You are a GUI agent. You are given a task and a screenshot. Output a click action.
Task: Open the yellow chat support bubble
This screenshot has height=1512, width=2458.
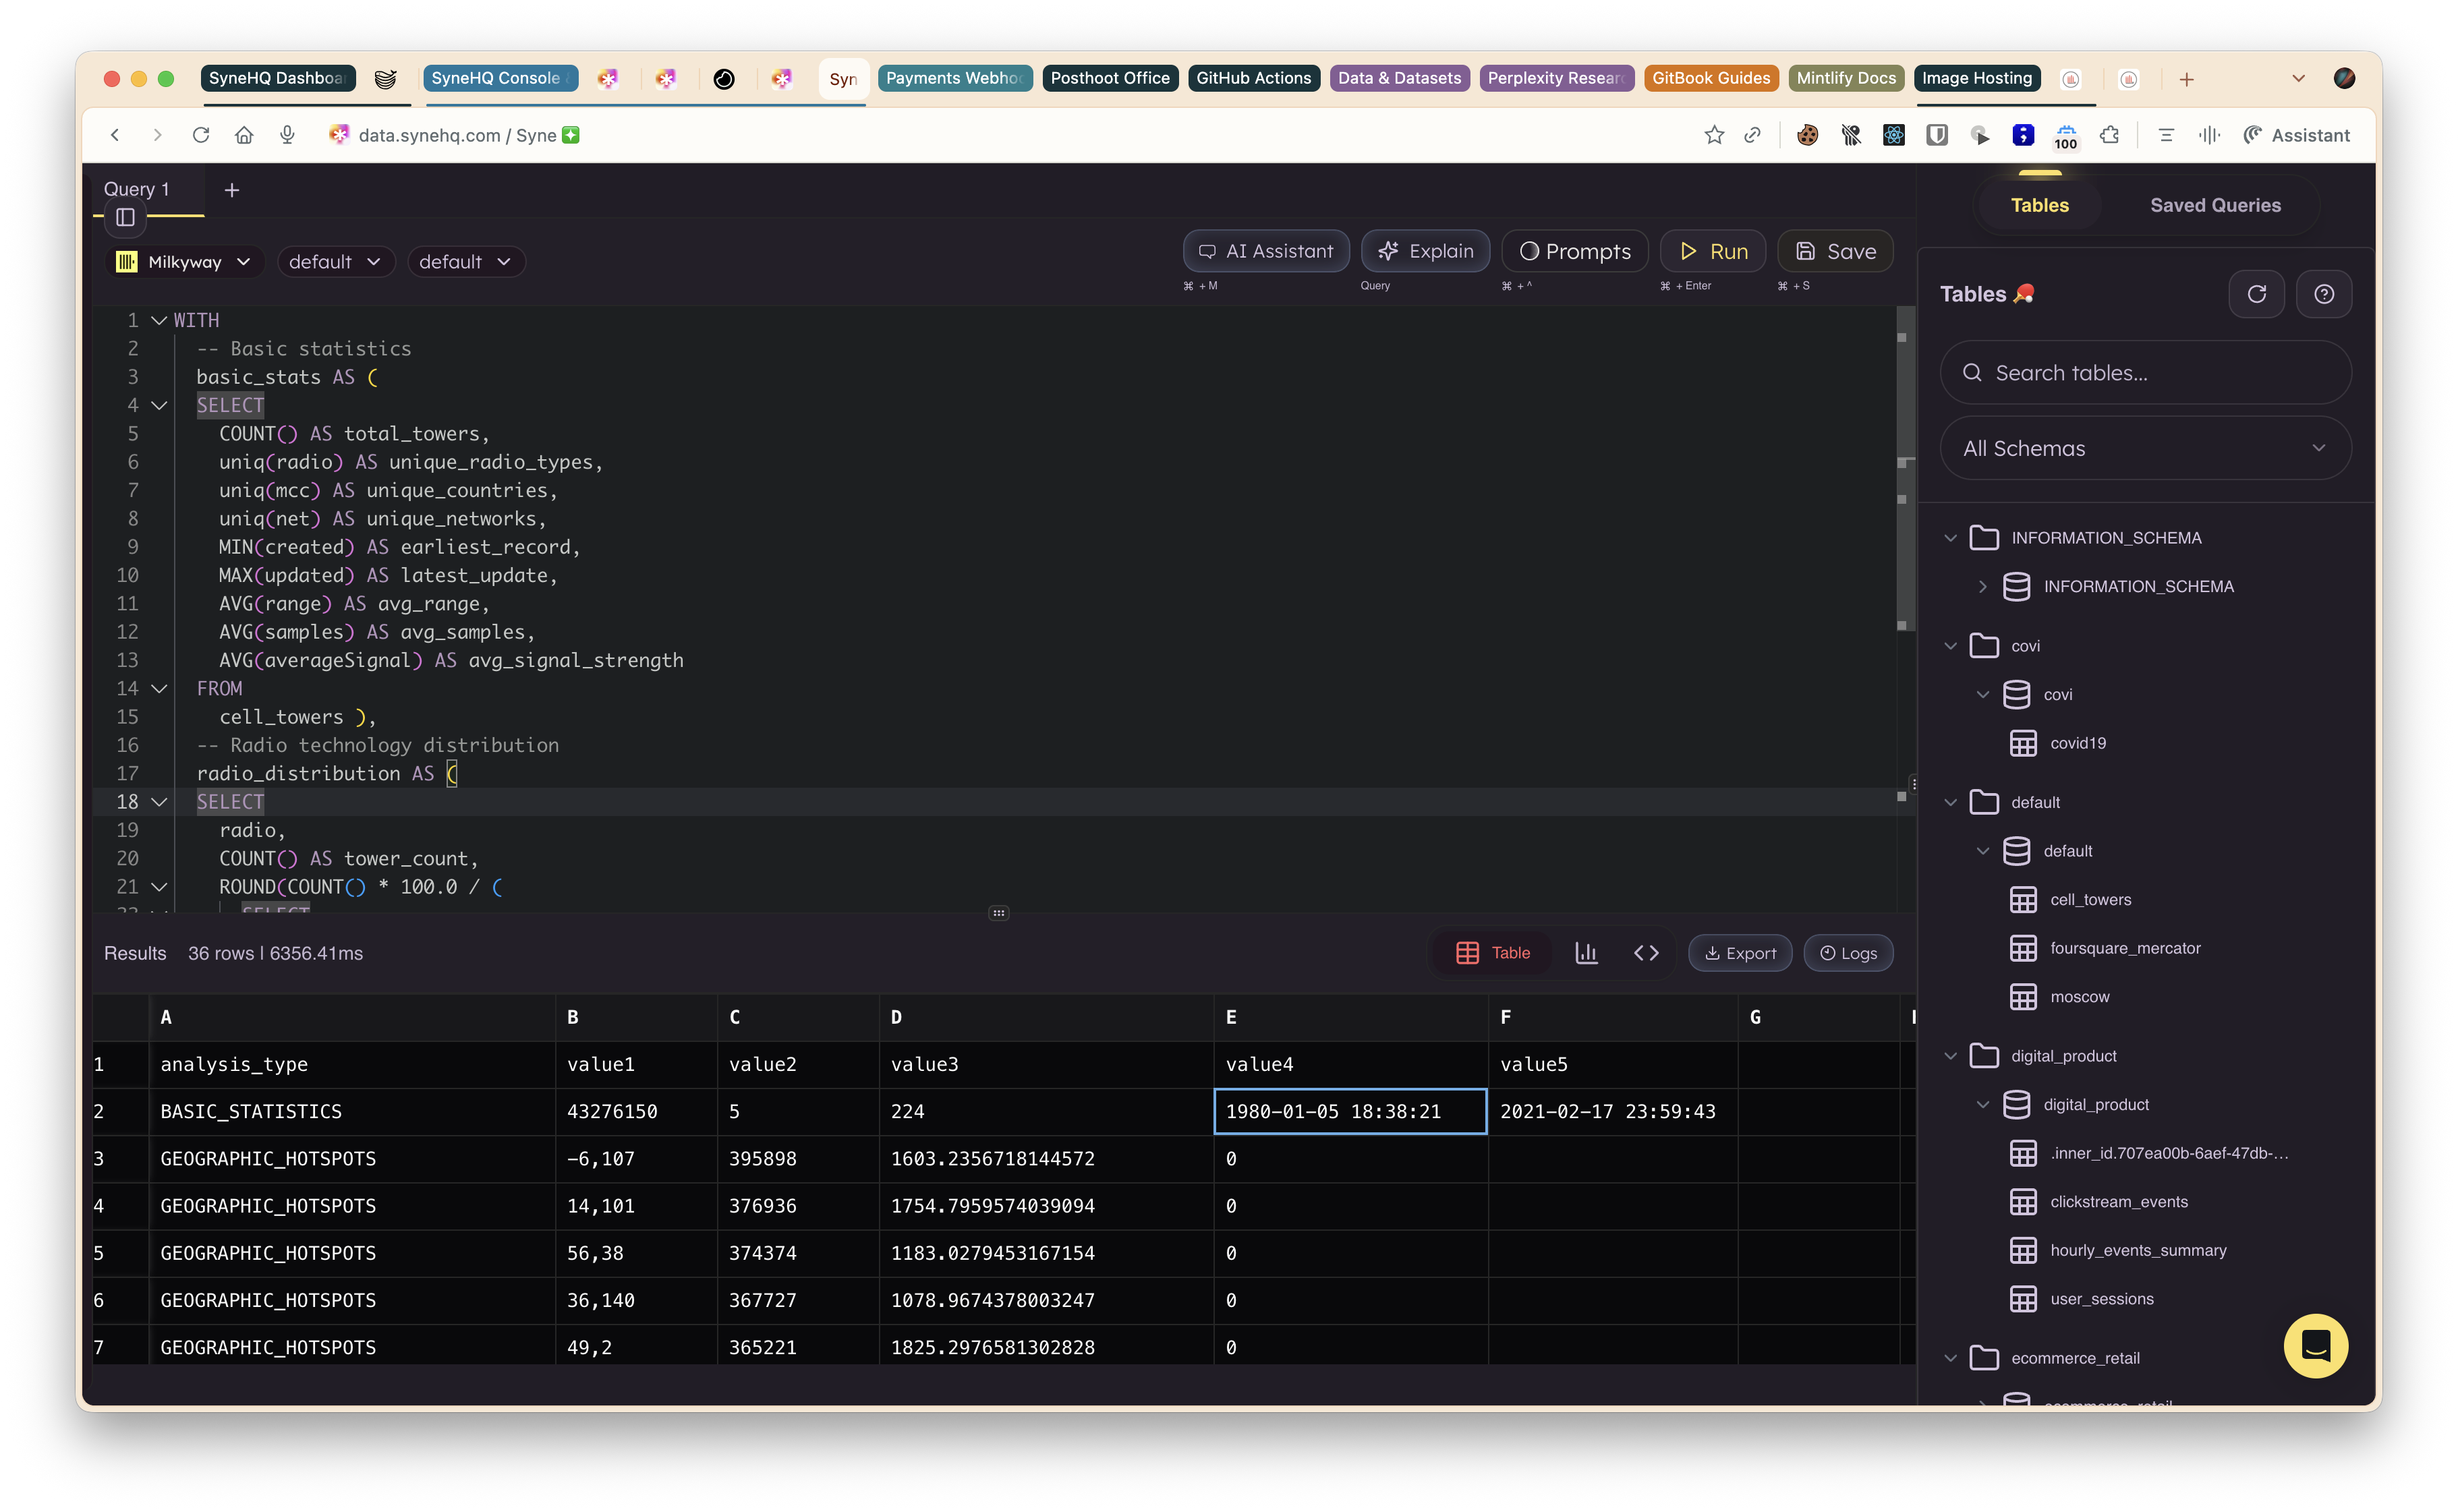click(x=2315, y=1346)
